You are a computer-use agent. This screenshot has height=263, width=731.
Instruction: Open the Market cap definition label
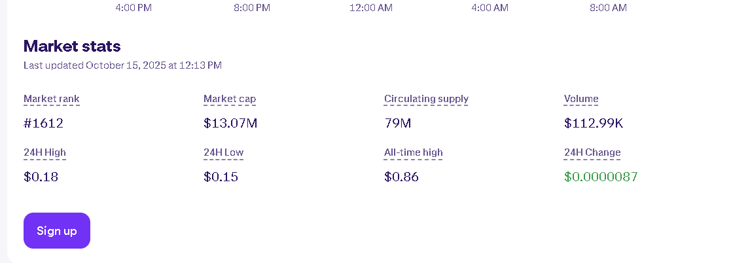pyautogui.click(x=230, y=99)
